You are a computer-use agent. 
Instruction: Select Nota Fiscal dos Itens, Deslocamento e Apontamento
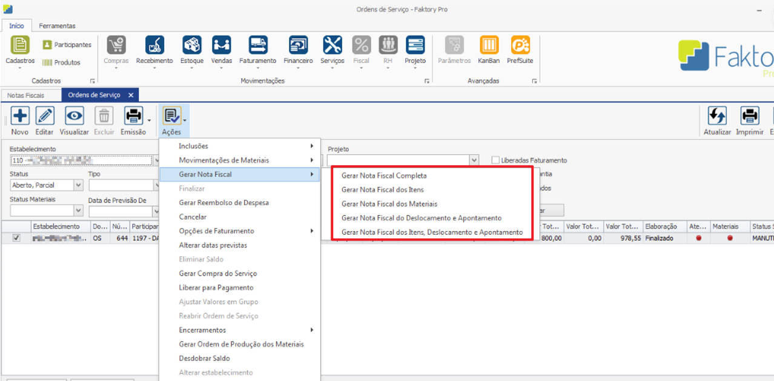tap(432, 232)
